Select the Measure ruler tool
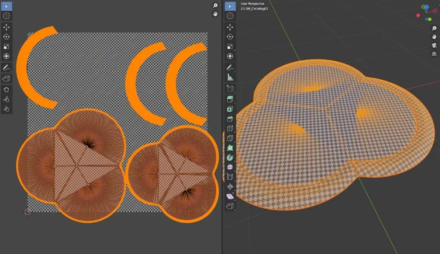The image size is (440, 254). coord(230,77)
